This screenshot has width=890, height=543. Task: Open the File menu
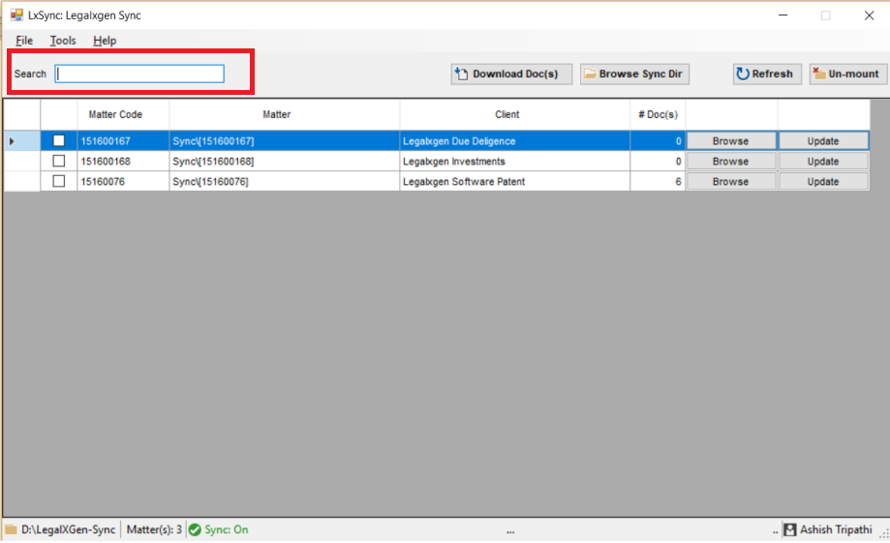pyautogui.click(x=24, y=41)
